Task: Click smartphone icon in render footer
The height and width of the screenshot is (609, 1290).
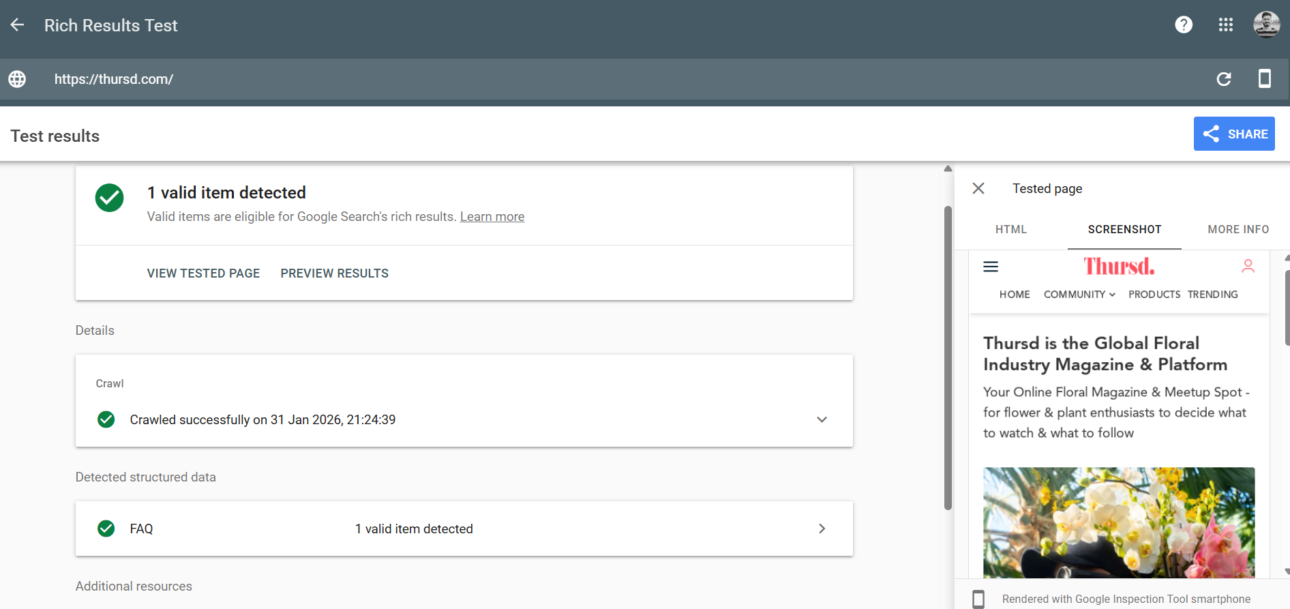Action: point(978,599)
